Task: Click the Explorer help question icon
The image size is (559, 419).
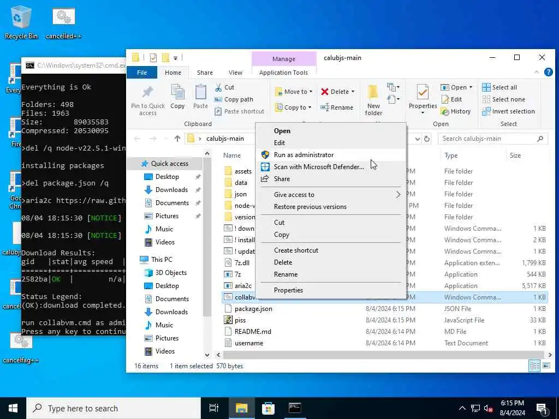Action: pyautogui.click(x=548, y=73)
